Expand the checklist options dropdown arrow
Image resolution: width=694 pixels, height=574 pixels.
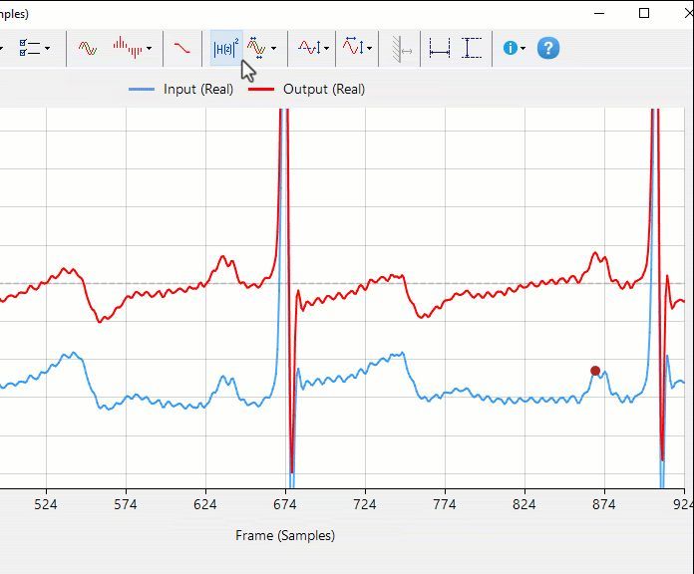coord(47,48)
